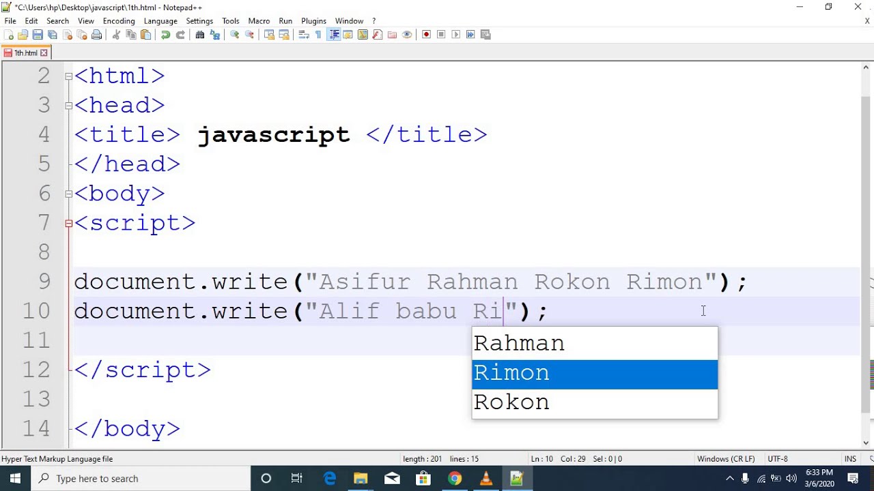Open VLC media player from taskbar

(x=485, y=479)
